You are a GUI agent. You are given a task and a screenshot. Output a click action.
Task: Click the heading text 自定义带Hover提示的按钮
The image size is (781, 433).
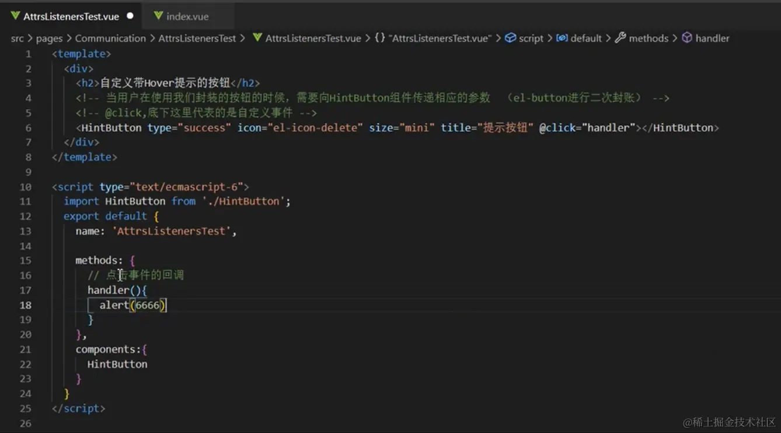click(x=165, y=83)
